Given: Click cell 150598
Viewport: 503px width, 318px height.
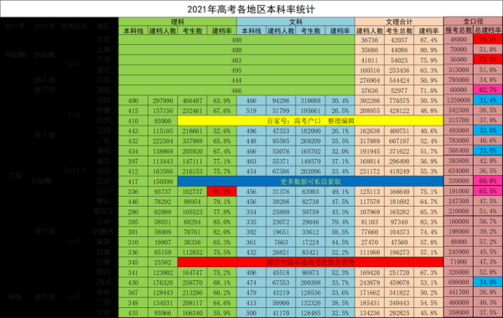Looking at the screenshot, I should pos(163,182).
